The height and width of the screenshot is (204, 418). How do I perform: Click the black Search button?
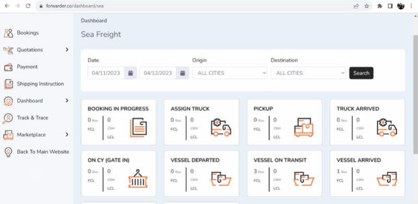(361, 73)
